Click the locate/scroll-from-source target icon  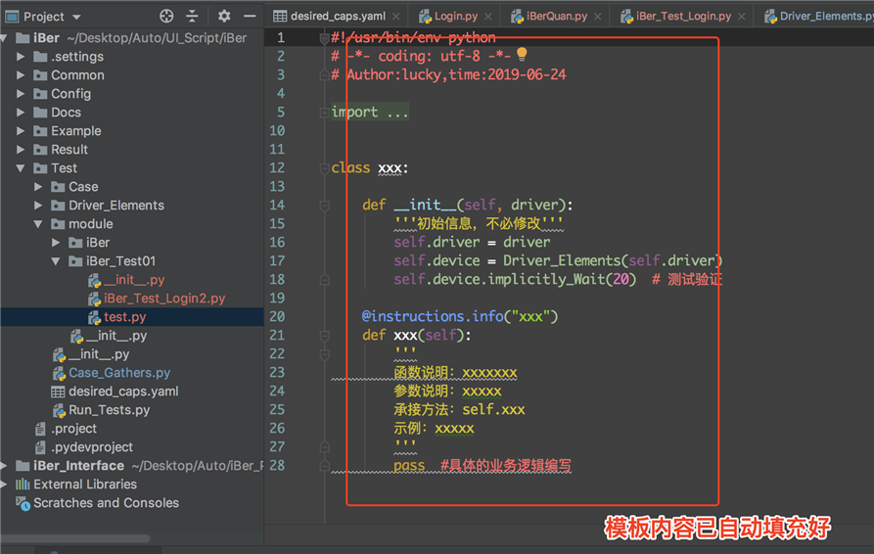166,16
